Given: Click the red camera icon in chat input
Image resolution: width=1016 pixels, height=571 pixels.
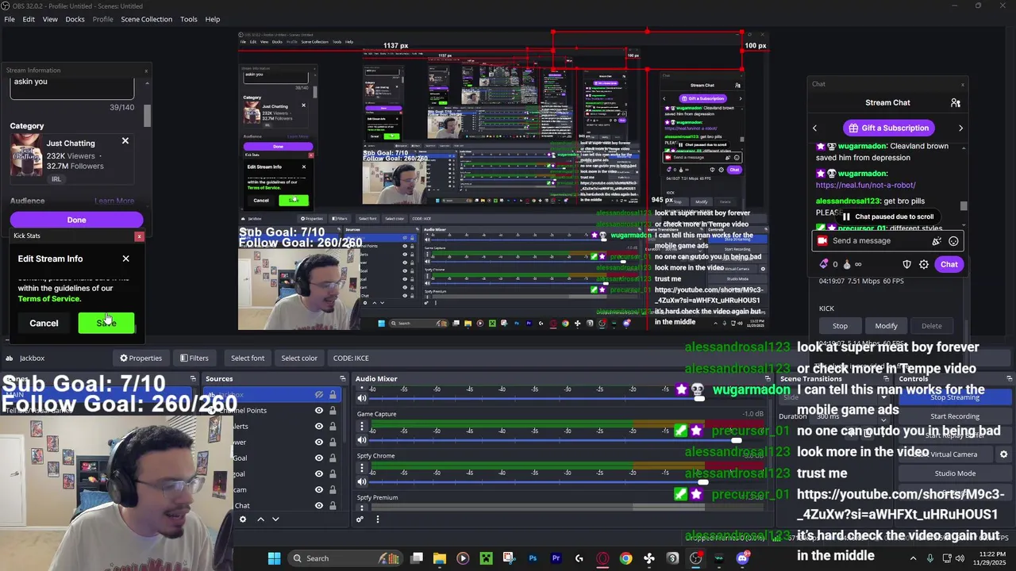Looking at the screenshot, I should coord(822,241).
